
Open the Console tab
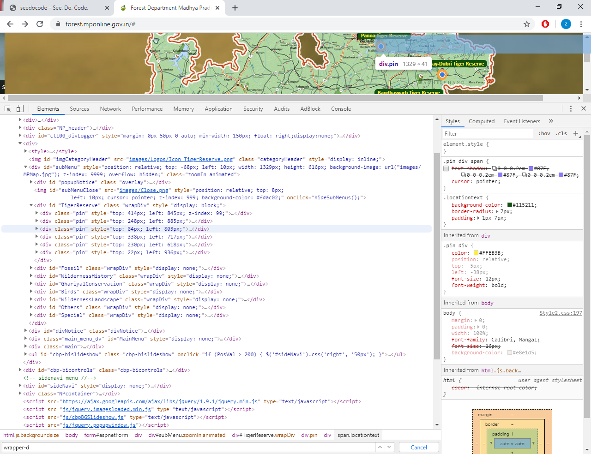coord(341,109)
